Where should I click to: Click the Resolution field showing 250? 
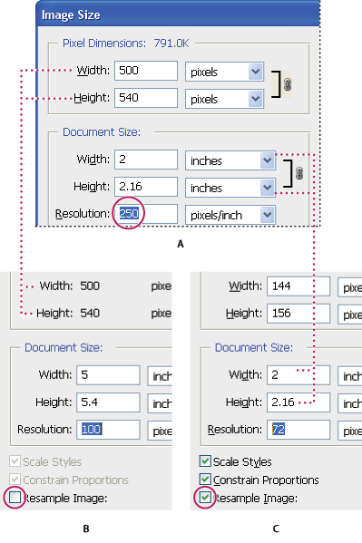pyautogui.click(x=146, y=214)
